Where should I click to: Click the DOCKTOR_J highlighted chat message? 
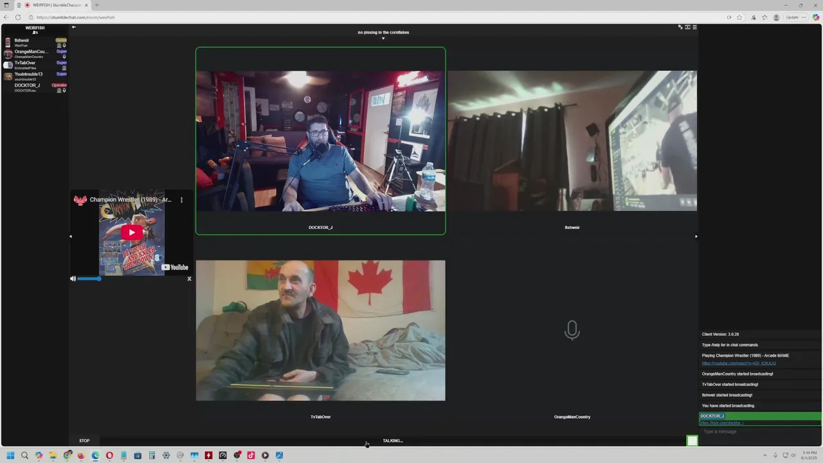(760, 419)
